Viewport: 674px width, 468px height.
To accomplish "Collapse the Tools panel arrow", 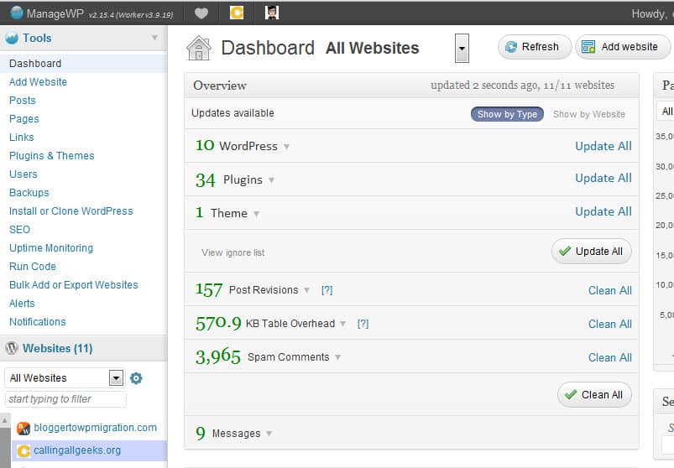I will pos(154,38).
